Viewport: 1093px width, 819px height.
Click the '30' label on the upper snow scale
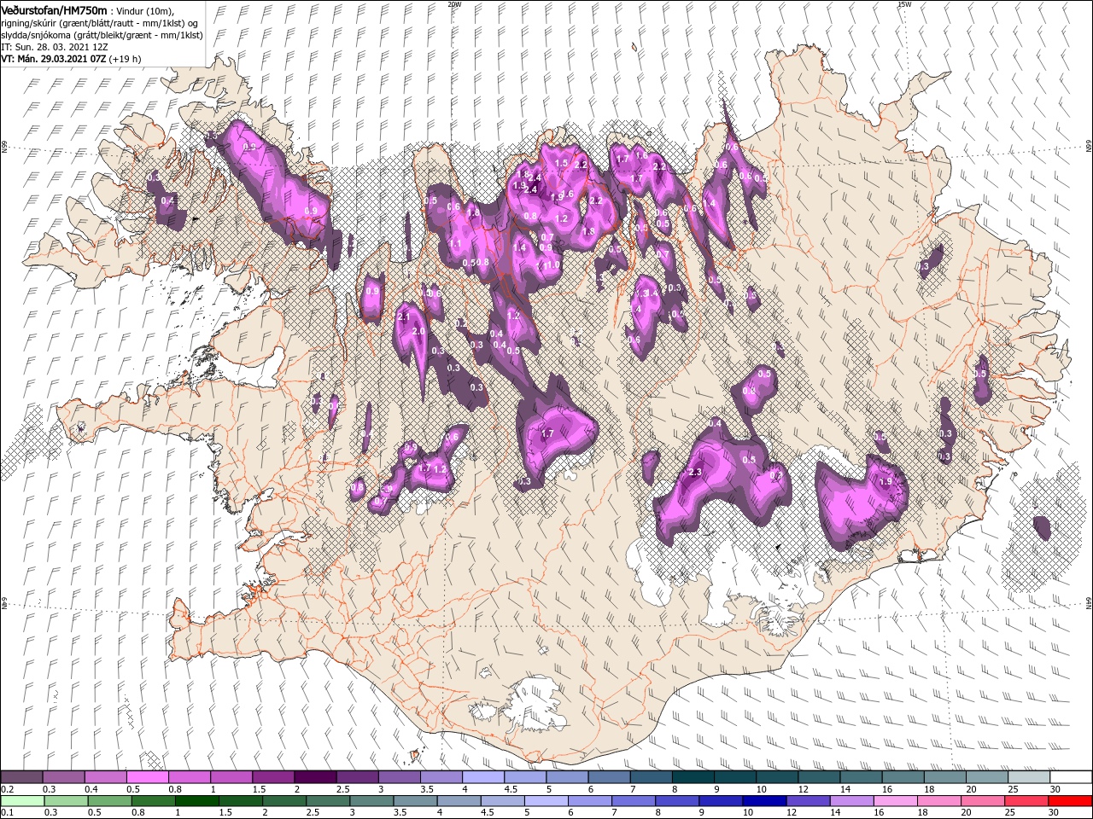pyautogui.click(x=1055, y=789)
